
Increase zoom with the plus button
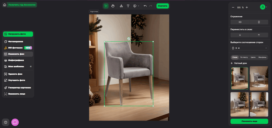click(247, 7)
